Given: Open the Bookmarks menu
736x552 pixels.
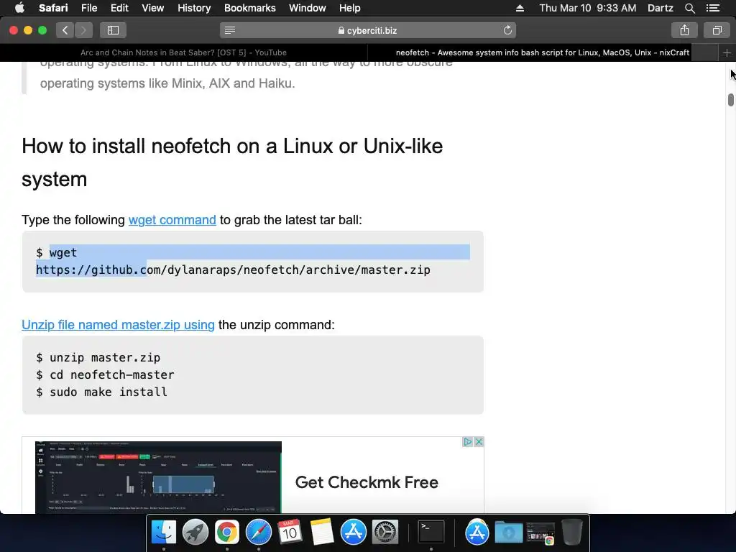Looking at the screenshot, I should [x=249, y=8].
